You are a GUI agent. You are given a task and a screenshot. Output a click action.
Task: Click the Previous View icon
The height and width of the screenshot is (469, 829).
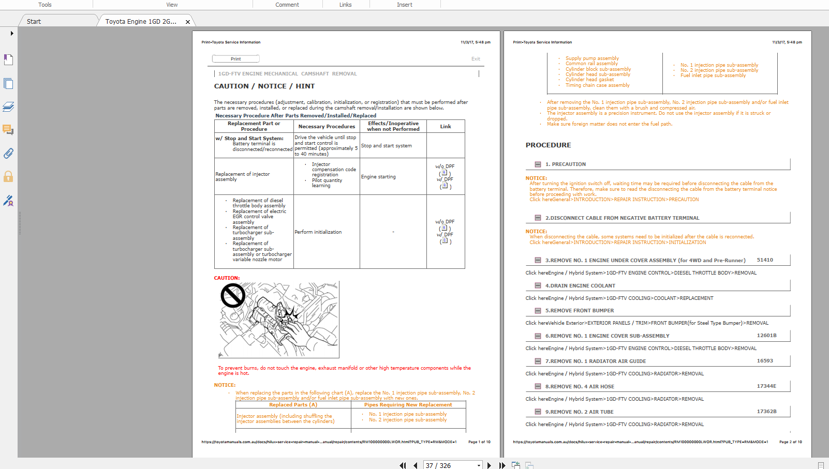click(516, 465)
